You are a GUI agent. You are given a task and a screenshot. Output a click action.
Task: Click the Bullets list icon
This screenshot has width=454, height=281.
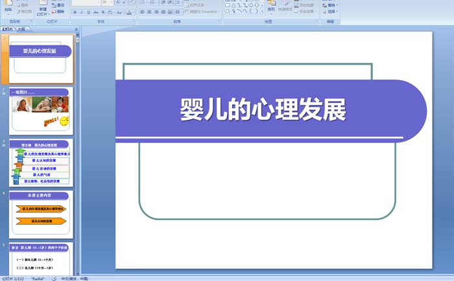[x=143, y=3]
